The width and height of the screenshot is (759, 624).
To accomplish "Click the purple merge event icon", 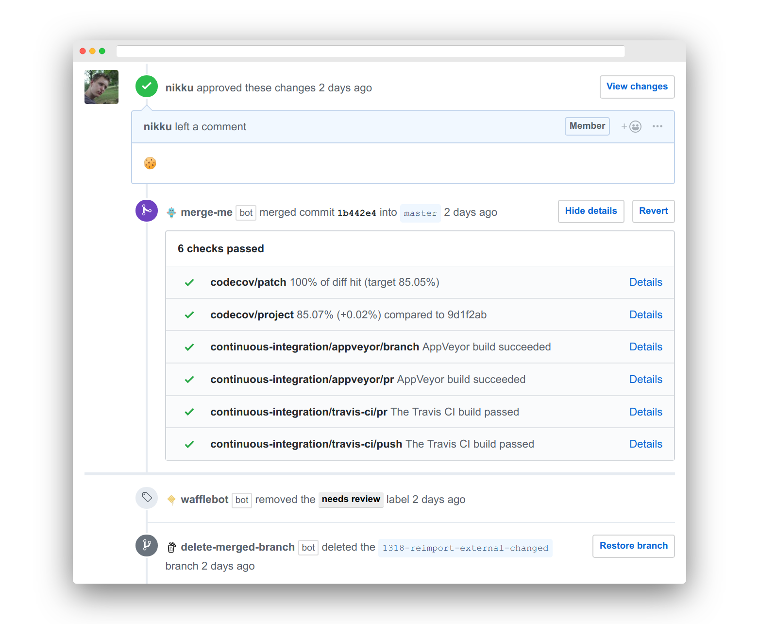I will pos(147,211).
